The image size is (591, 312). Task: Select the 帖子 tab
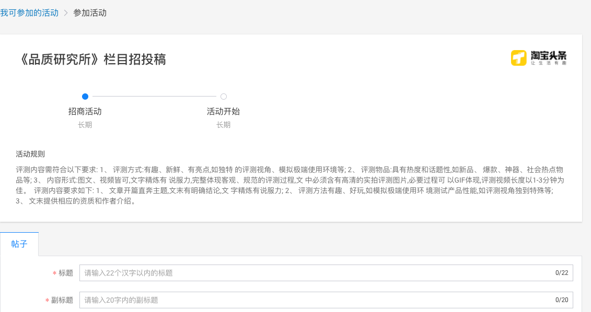[x=19, y=244]
